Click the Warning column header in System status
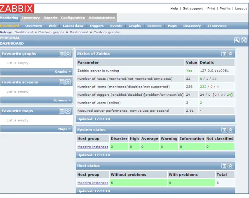This screenshot has width=249, height=198. (169, 139)
